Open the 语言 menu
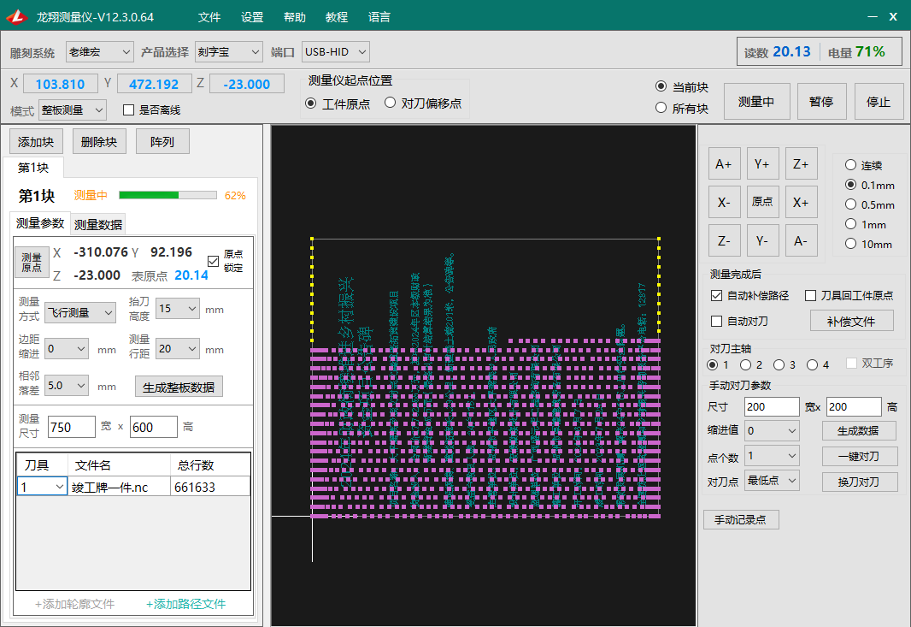The width and height of the screenshot is (911, 627). 379,17
